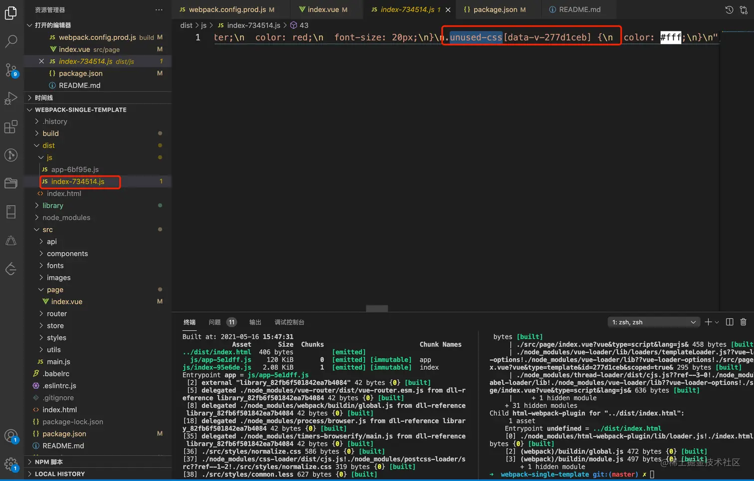This screenshot has height=481, width=754.
Task: Open README.md in open editors list
Action: pyautogui.click(x=98, y=85)
